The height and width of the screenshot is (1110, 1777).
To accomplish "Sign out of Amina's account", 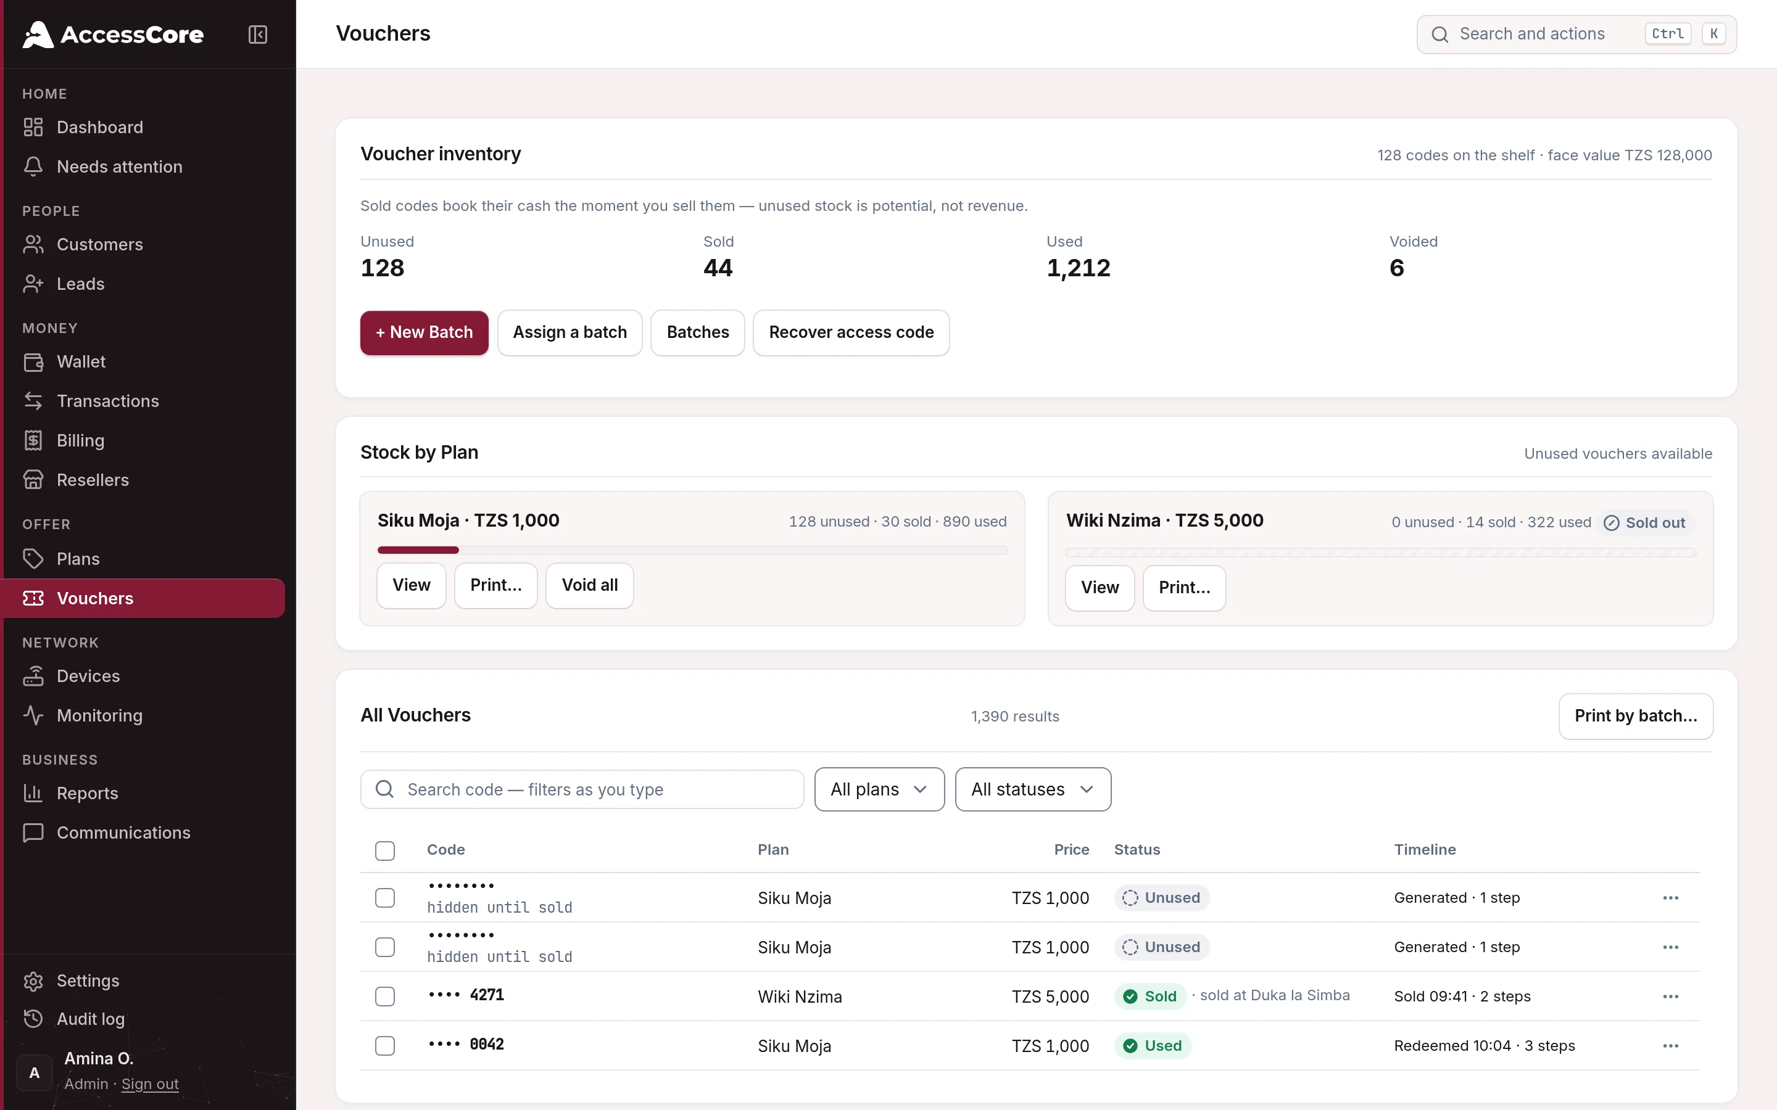I will tap(150, 1083).
